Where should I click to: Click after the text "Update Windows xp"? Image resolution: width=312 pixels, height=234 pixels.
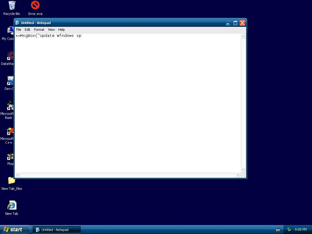point(82,36)
